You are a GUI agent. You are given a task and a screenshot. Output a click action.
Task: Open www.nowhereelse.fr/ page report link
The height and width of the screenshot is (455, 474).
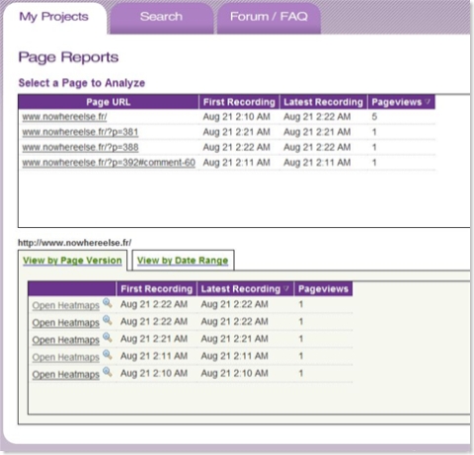point(64,116)
